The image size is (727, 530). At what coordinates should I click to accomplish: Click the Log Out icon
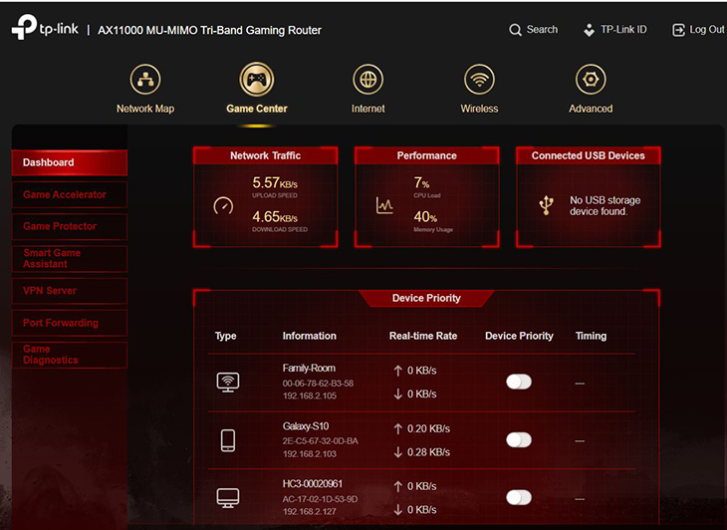(x=678, y=30)
